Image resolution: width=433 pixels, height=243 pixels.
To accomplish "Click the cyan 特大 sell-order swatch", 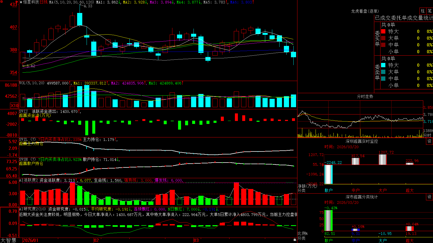I will (x=383, y=65).
